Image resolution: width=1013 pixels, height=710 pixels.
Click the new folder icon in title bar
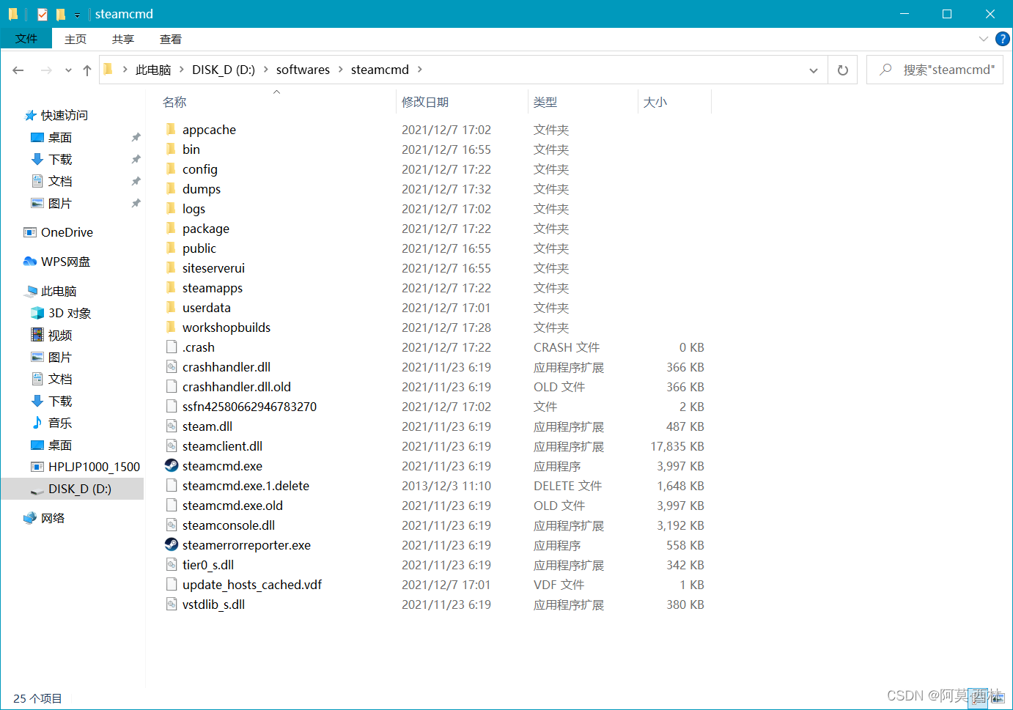61,14
